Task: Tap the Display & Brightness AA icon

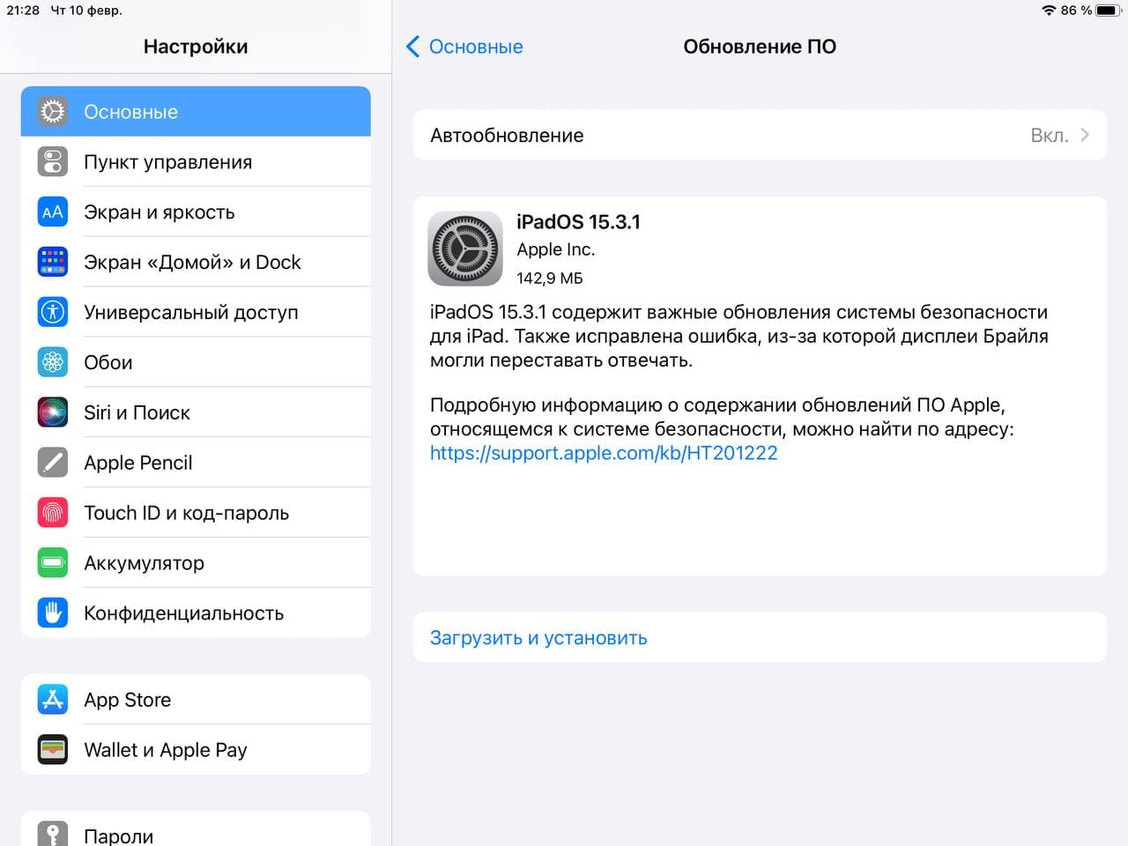Action: [53, 212]
